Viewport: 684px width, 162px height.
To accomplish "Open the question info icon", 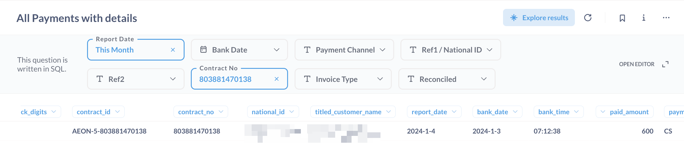I will (644, 18).
